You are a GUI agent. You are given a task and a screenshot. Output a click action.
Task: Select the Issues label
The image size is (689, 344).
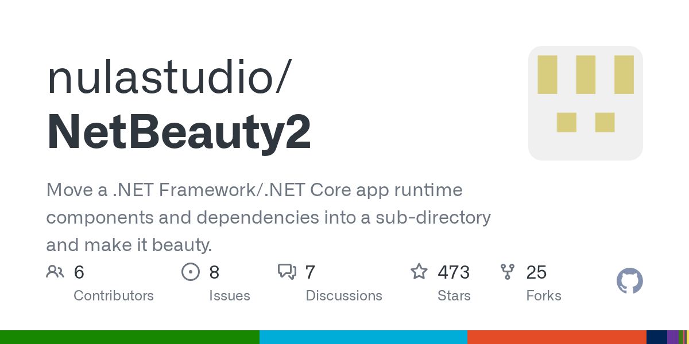point(229,296)
